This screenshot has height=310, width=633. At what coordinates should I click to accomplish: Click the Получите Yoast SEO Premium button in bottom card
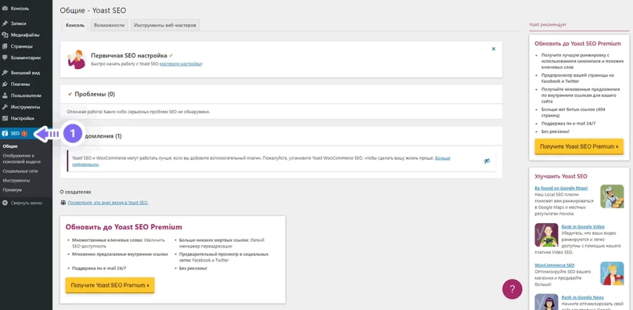[110, 285]
